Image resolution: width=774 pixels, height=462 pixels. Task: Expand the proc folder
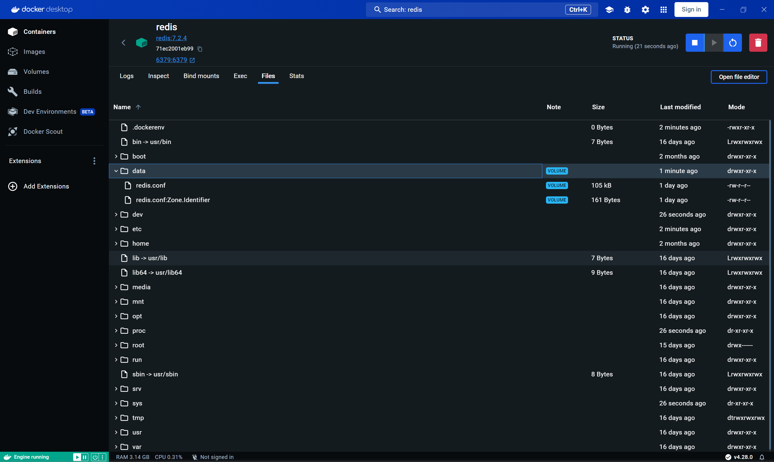[116, 331]
